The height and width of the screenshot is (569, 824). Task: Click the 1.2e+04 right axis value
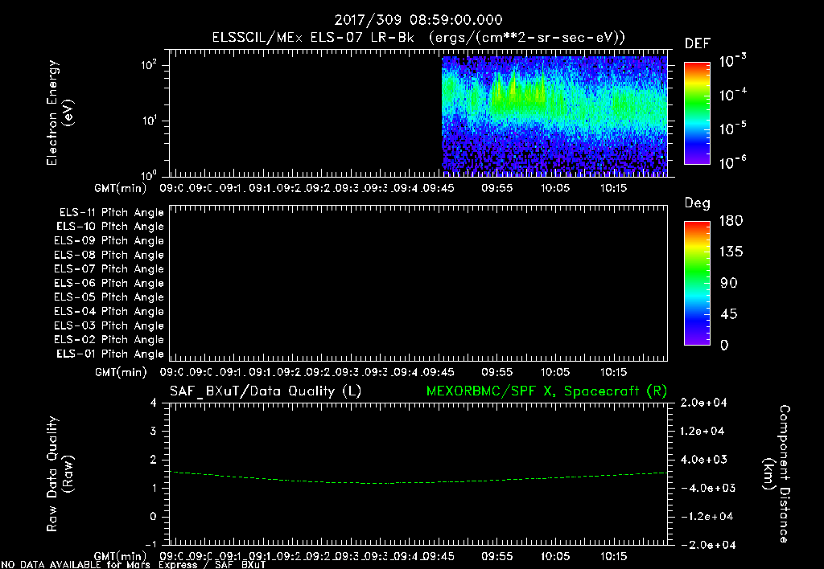[702, 432]
